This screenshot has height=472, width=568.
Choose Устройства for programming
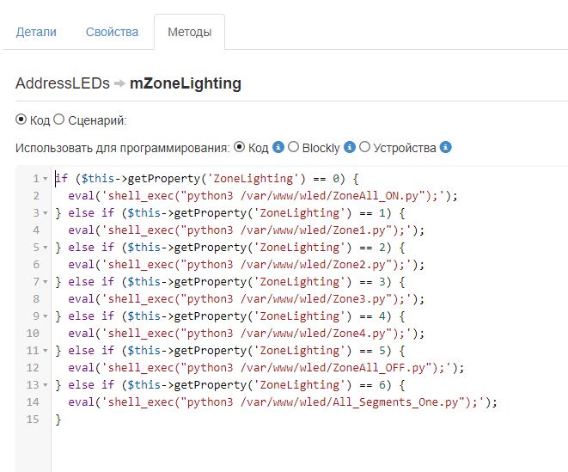click(x=365, y=147)
